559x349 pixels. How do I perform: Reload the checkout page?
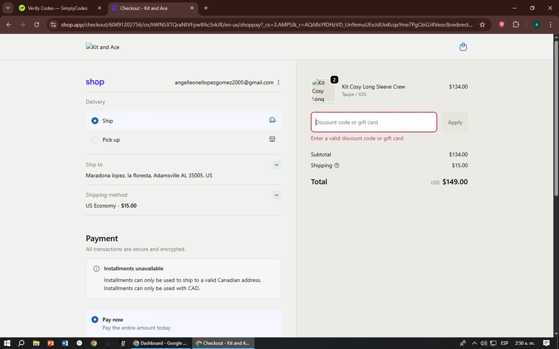pyautogui.click(x=37, y=25)
